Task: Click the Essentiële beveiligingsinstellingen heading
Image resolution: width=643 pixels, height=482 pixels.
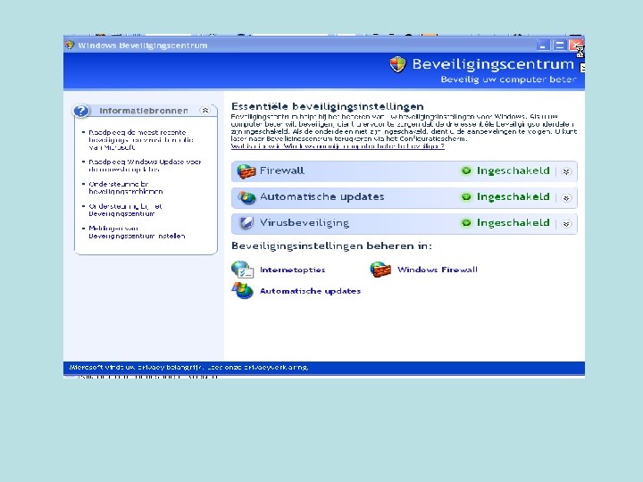Action: (327, 106)
